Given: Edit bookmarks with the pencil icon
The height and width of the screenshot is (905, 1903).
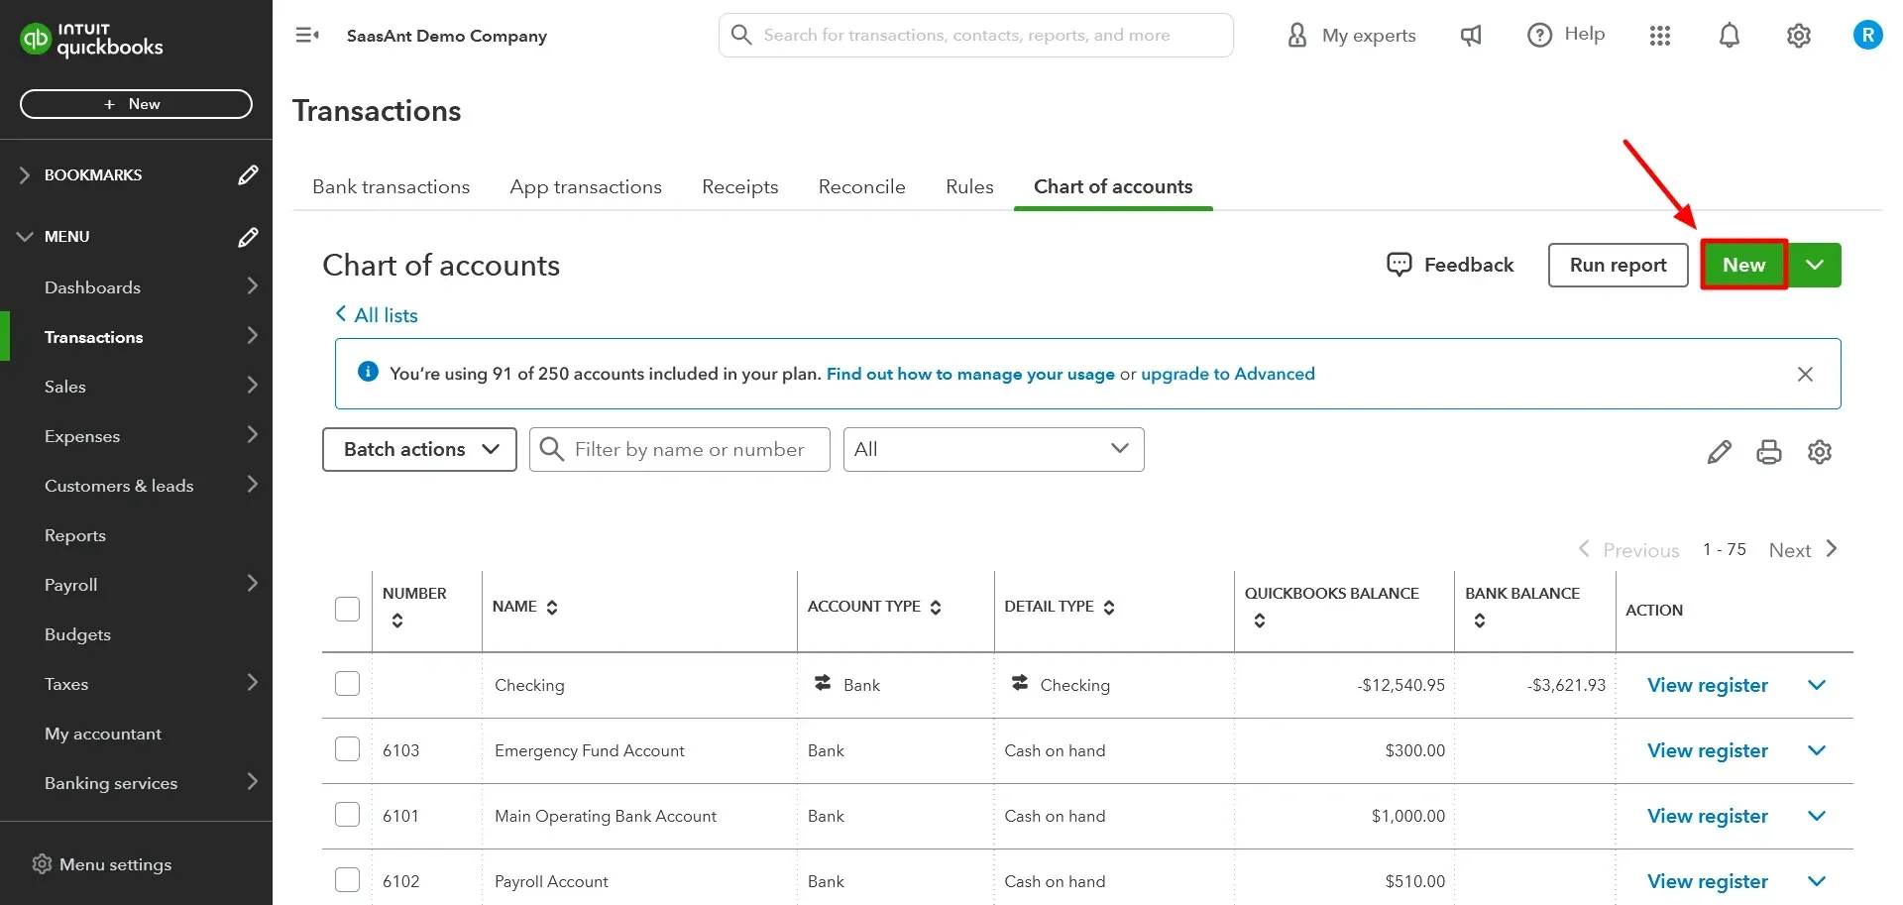Looking at the screenshot, I should pos(248,175).
